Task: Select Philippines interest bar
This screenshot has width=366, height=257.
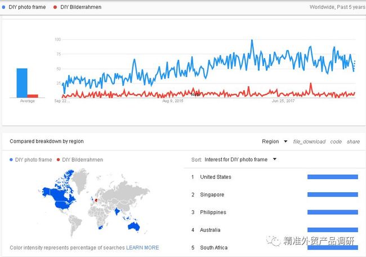Action: coord(333,212)
